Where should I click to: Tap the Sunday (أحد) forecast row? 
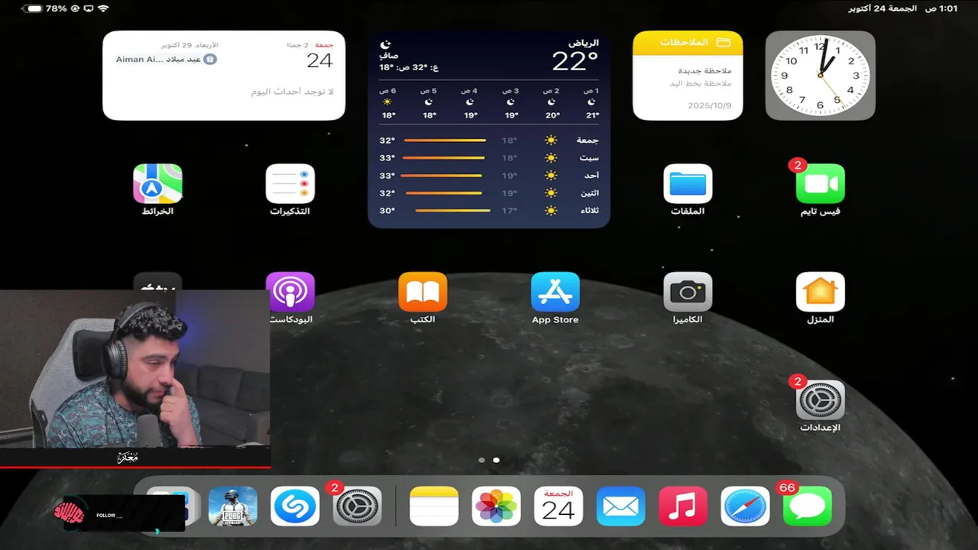(489, 176)
